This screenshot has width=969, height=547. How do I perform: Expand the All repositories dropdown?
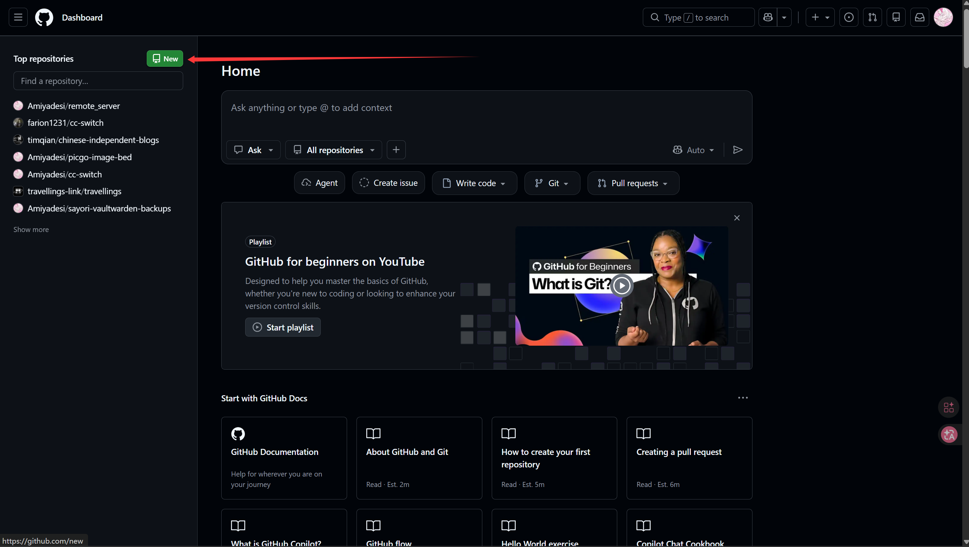tap(334, 150)
